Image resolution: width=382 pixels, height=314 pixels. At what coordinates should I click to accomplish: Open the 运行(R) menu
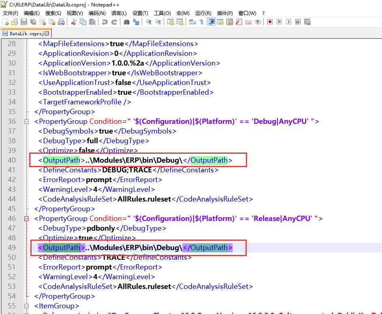[x=203, y=13]
